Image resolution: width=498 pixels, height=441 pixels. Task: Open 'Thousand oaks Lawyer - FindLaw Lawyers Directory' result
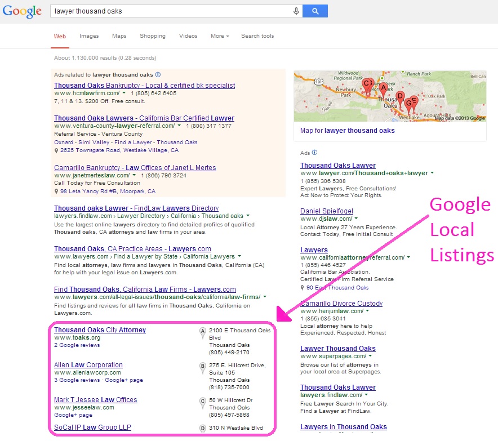pos(136,208)
